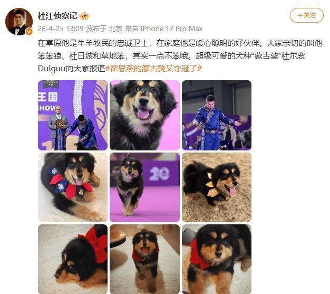
Task: Open hashtag #霍思燕的蒙古獒又夺冠了#
Action: pyautogui.click(x=153, y=68)
